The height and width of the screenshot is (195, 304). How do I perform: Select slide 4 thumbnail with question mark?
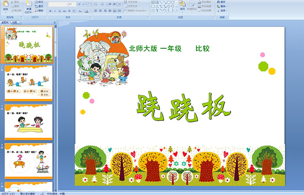tap(29, 161)
